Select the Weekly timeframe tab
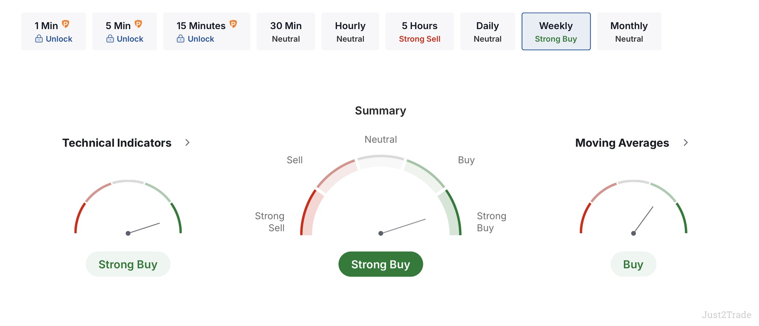The height and width of the screenshot is (326, 759). pyautogui.click(x=556, y=32)
